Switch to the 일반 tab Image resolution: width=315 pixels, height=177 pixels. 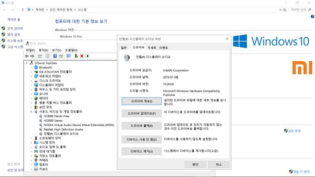click(x=124, y=48)
